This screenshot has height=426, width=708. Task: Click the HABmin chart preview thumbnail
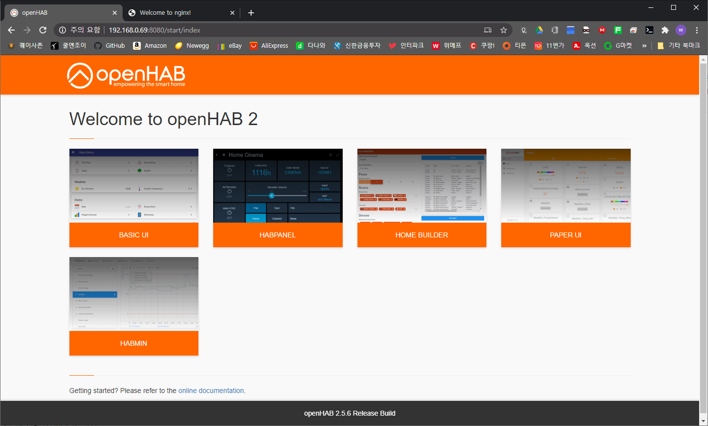coord(134,294)
